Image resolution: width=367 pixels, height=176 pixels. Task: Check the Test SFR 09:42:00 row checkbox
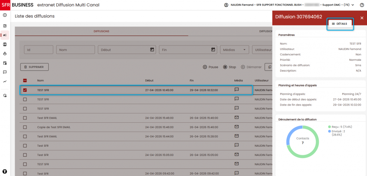point(25,173)
